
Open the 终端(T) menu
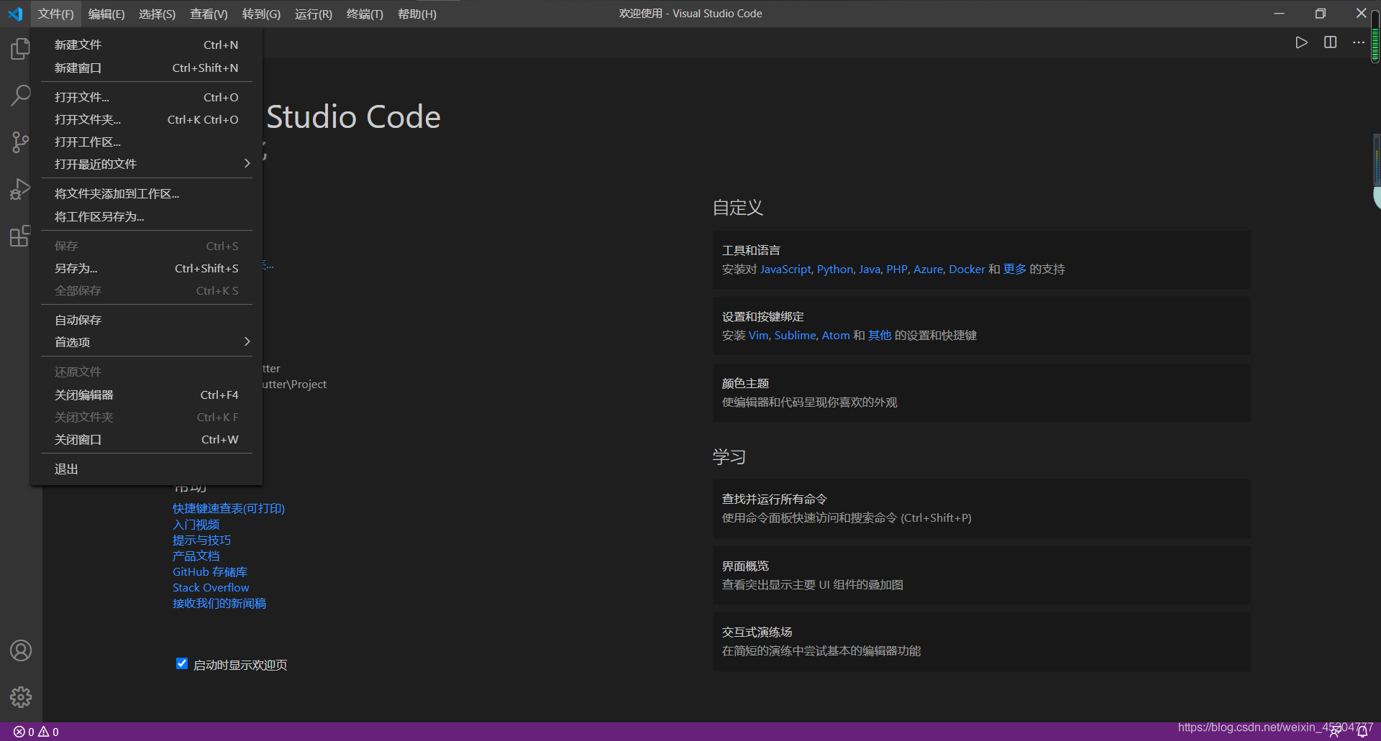pyautogui.click(x=365, y=14)
